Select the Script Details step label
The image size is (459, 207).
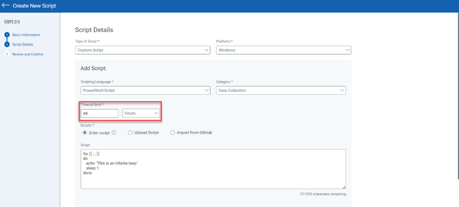23,45
